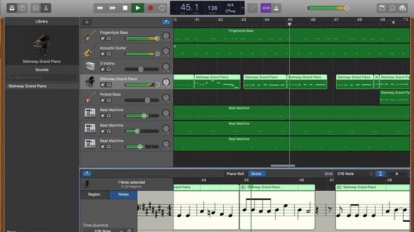Toggle the purple 1234 count-in button
414x232 pixels.
[266, 8]
